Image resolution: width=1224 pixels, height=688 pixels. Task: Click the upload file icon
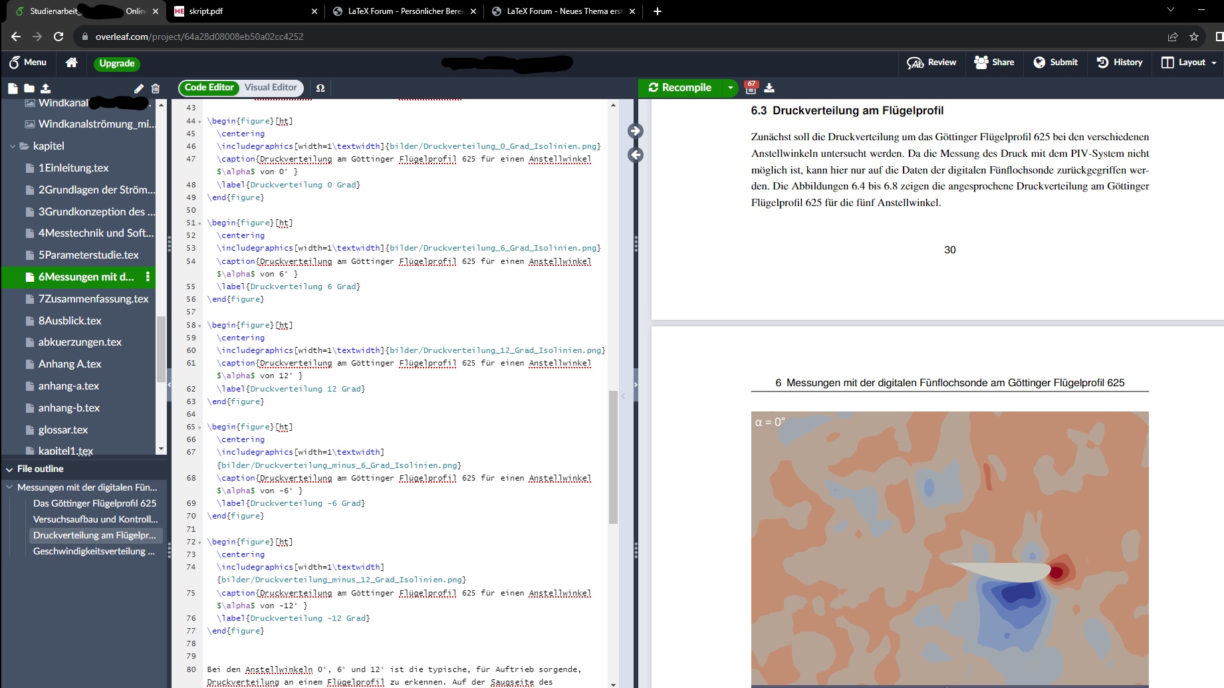45,88
